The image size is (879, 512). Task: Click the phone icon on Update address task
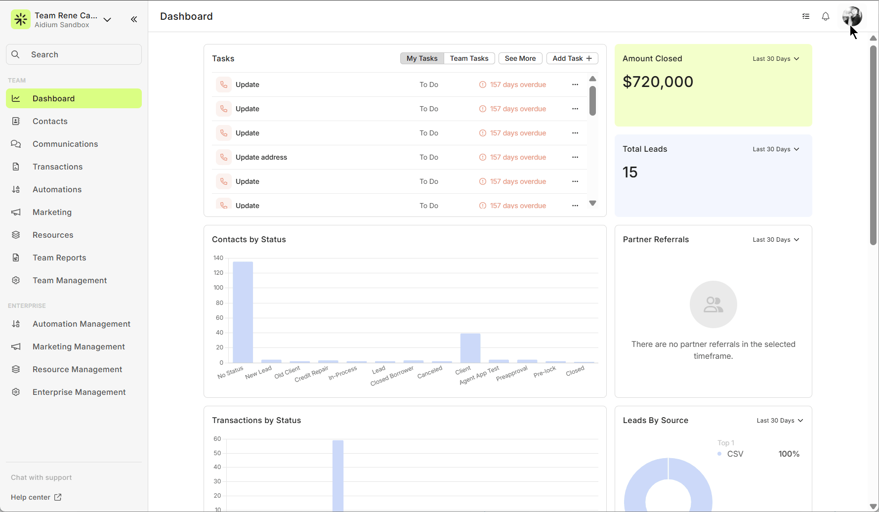(224, 157)
